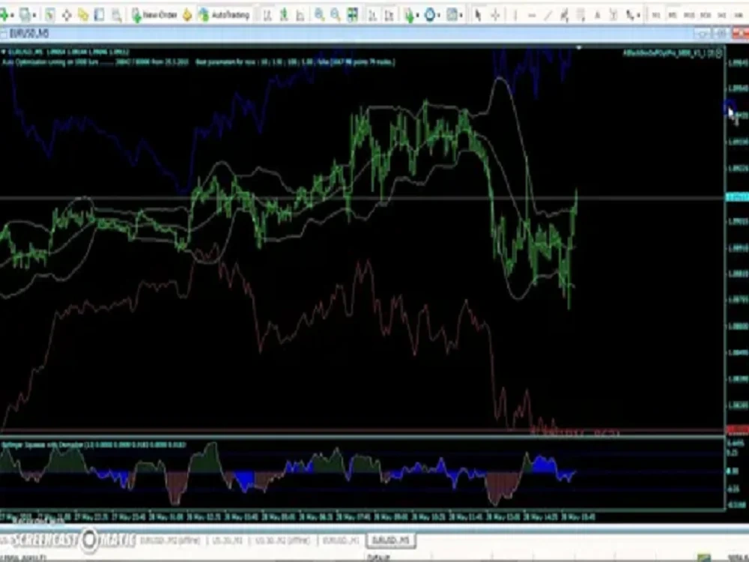The image size is (749, 562).
Task: Switch to the EURUSD,M5 chart tab
Action: click(x=391, y=540)
